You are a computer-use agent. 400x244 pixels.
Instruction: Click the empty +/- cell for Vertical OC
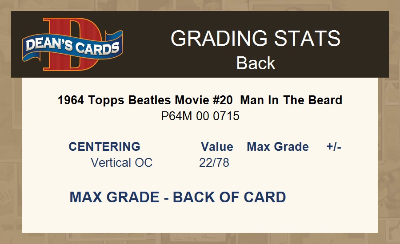(334, 162)
